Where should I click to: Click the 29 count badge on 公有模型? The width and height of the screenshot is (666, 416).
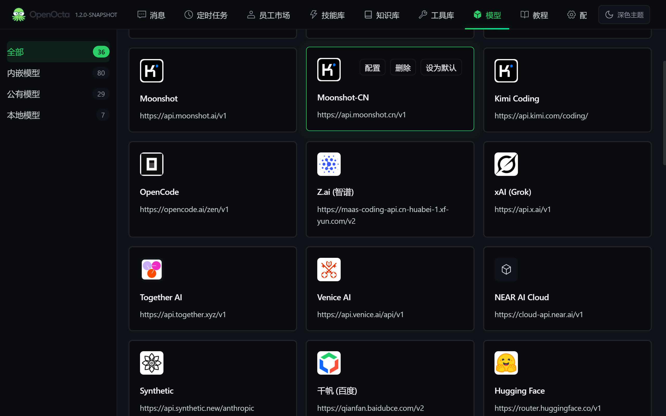[101, 94]
